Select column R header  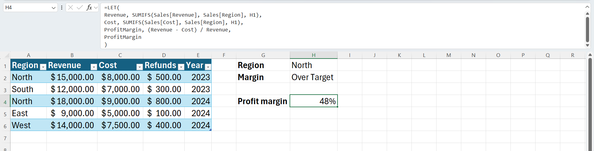[x=572, y=55]
